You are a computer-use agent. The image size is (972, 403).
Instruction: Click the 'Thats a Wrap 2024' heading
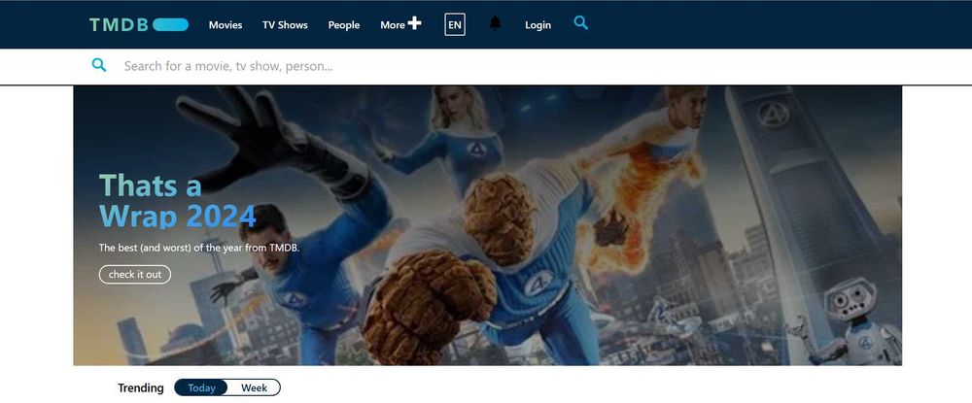[177, 201]
